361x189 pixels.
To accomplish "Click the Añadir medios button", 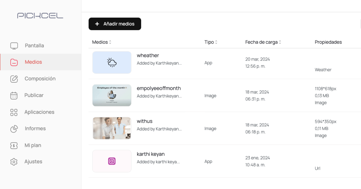I will [x=115, y=24].
